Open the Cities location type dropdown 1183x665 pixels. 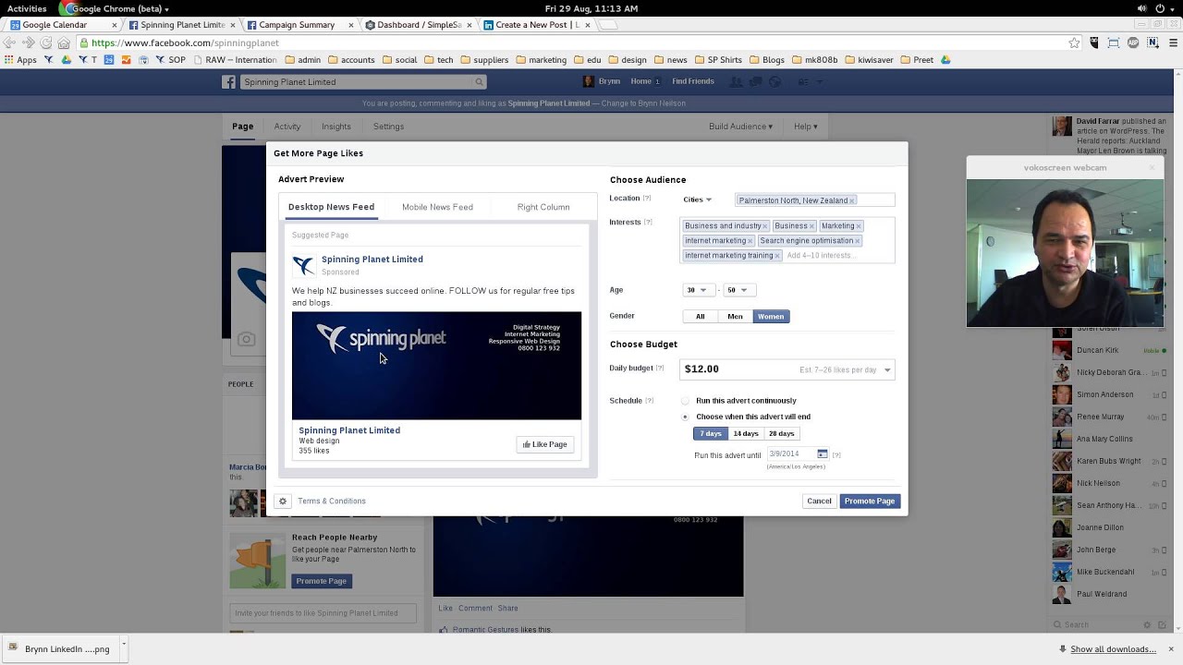coord(698,200)
